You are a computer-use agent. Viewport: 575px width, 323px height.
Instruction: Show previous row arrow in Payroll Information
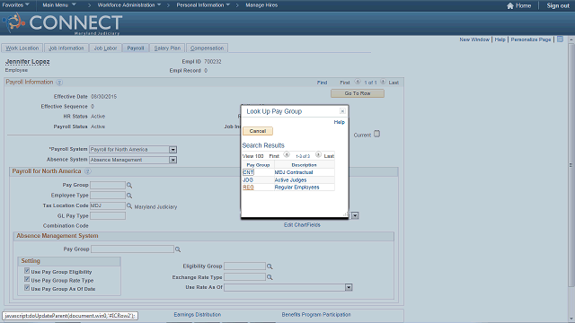358,82
